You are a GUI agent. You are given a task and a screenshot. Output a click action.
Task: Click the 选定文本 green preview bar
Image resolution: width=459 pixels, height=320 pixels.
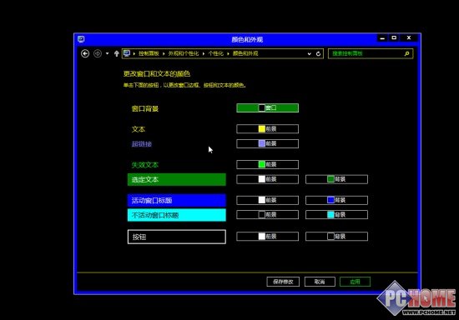[x=177, y=179]
